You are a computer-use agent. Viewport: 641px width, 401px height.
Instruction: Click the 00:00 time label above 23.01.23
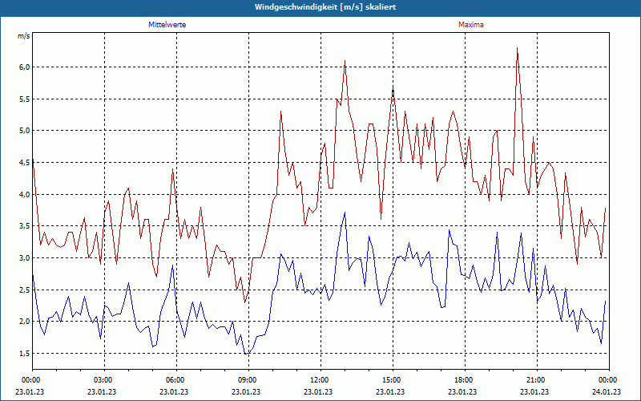(30, 380)
